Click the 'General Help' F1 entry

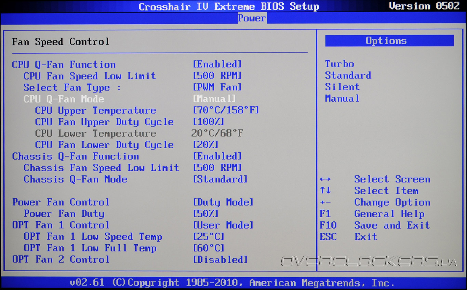coord(389,214)
